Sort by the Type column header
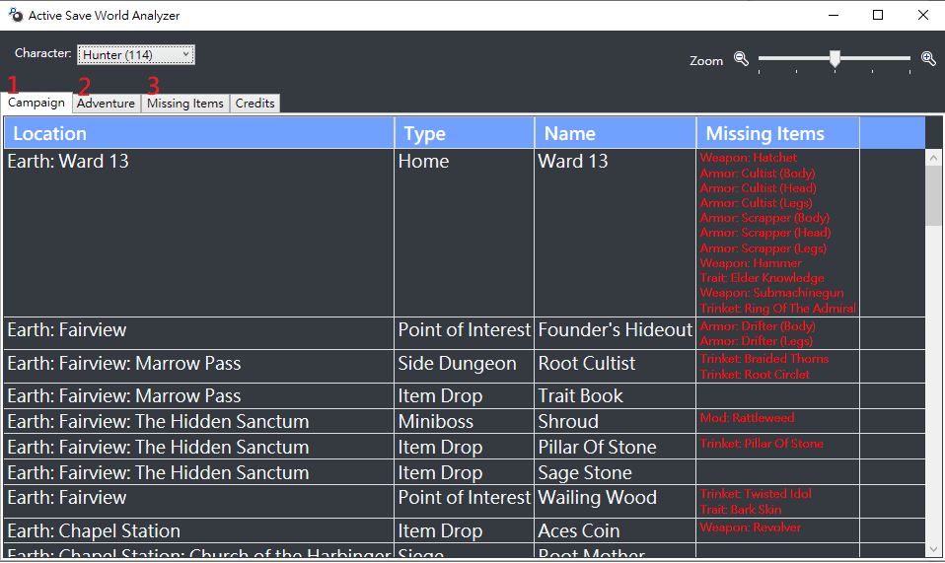Image resolution: width=945 pixels, height=563 pixels. coord(465,133)
